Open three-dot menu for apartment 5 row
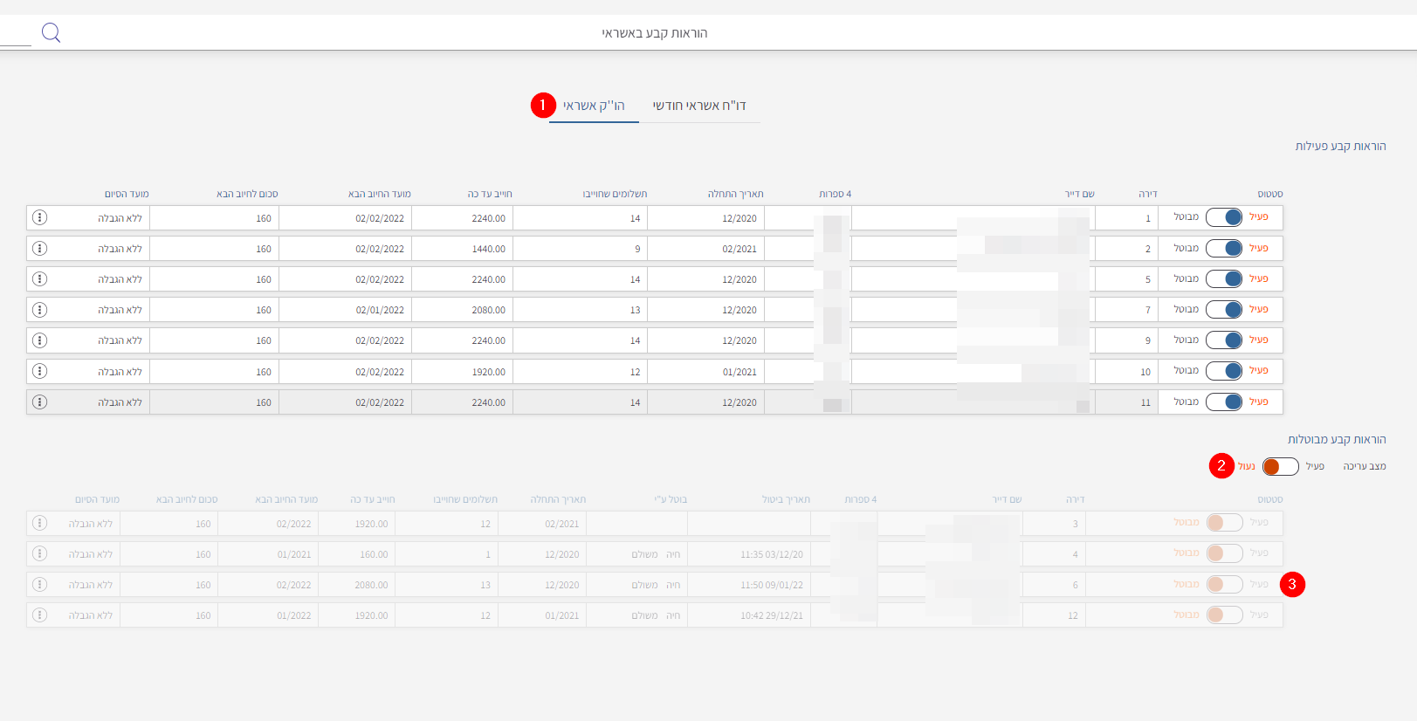Image resolution: width=1417 pixels, height=721 pixels. [39, 279]
